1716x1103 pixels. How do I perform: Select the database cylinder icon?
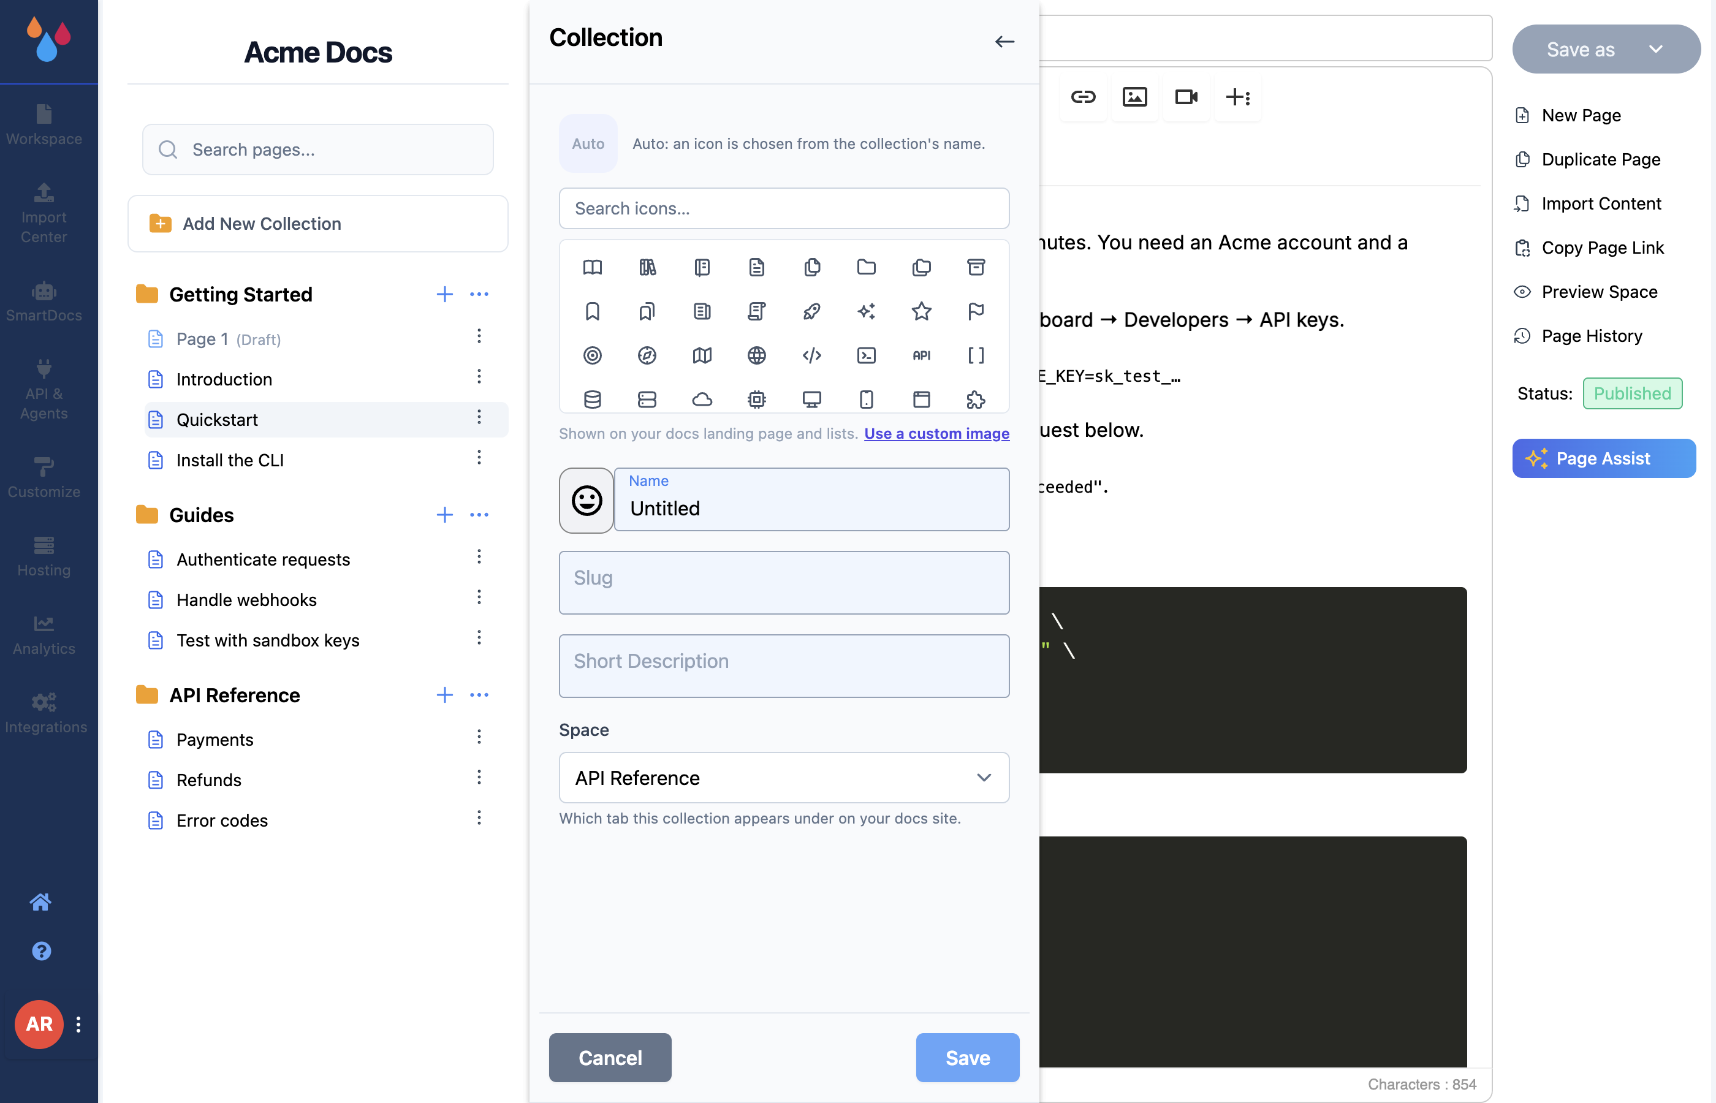coord(592,399)
